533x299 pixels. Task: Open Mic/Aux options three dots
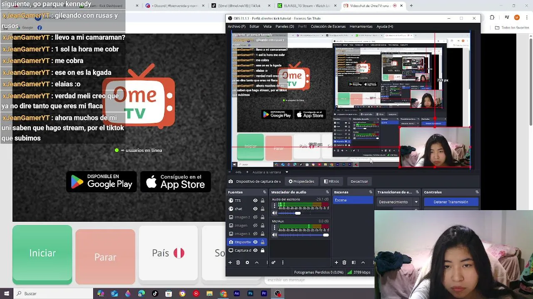click(x=274, y=228)
